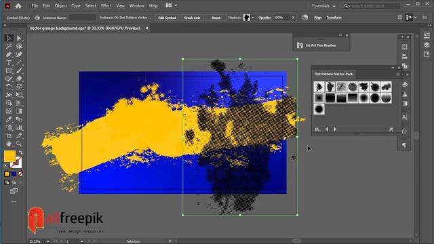
Task: Reset to default fill and stroke
Action: pos(6,166)
